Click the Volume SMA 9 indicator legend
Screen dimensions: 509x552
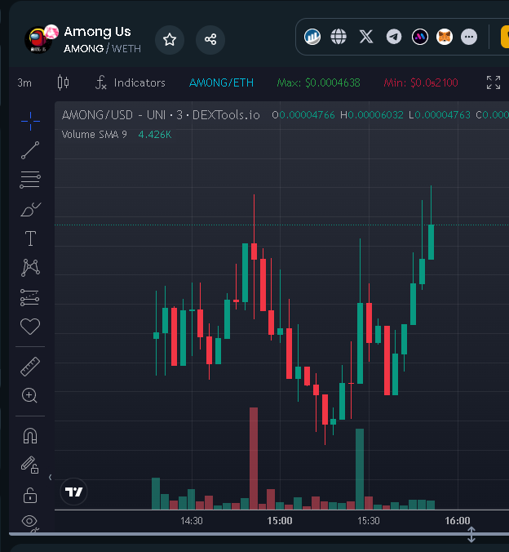(x=95, y=135)
